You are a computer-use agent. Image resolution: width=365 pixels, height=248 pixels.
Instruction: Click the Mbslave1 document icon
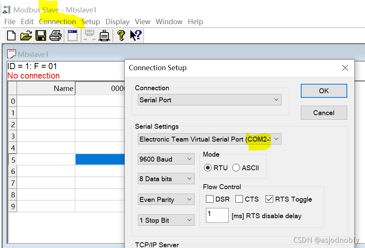pos(11,54)
